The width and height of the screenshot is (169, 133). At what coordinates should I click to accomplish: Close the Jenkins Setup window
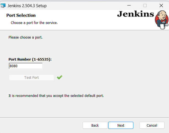pos(161,6)
